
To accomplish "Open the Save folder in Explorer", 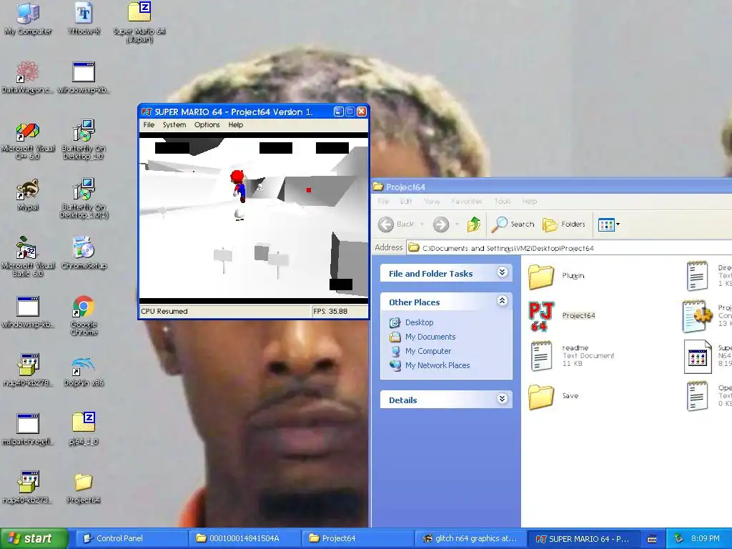I will click(x=554, y=397).
